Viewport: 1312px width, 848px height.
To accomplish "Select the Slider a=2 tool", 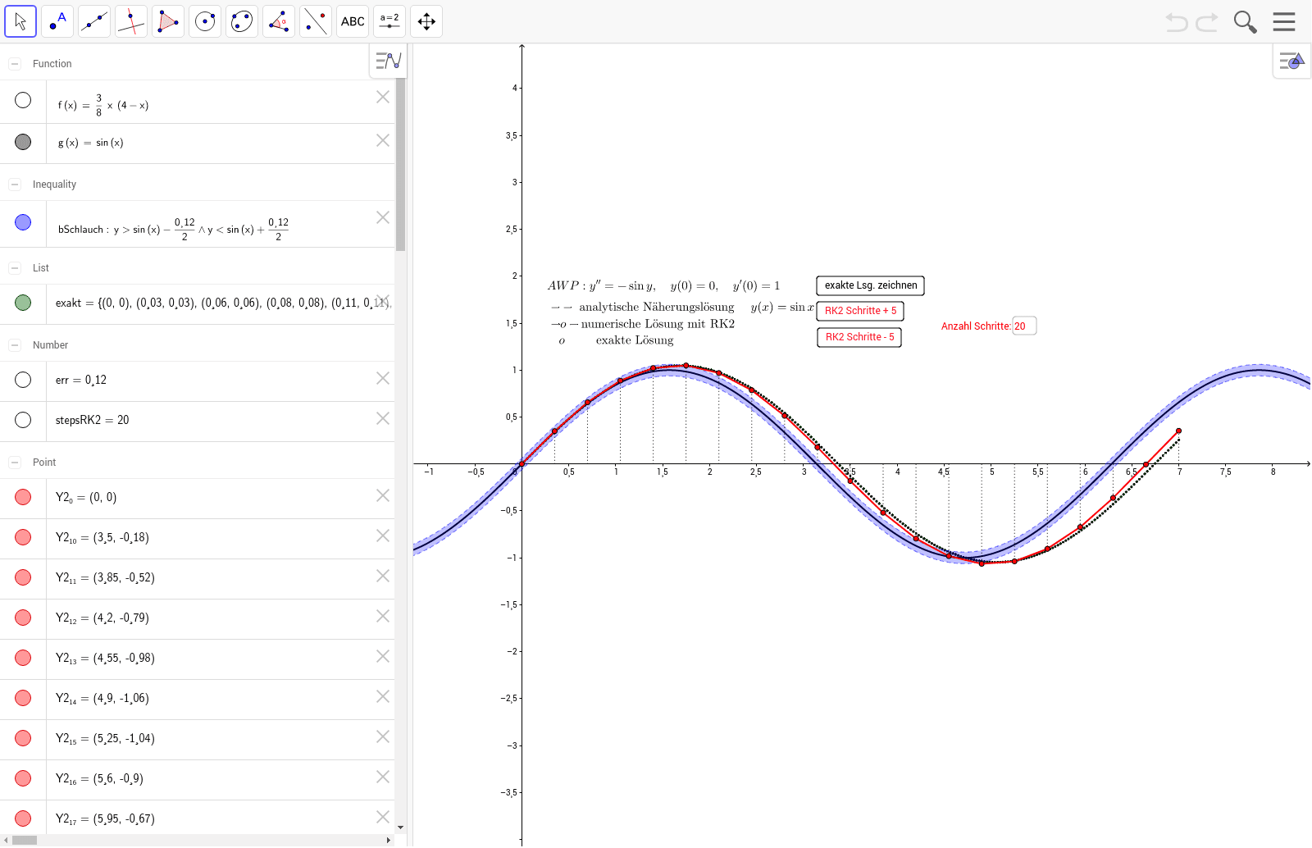I will point(389,21).
